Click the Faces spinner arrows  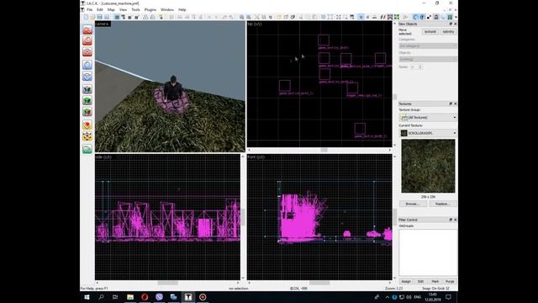click(420, 67)
